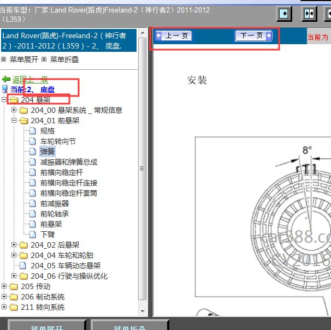
Task: Click document icon beside 车轮转向节
Action: (x=33, y=141)
